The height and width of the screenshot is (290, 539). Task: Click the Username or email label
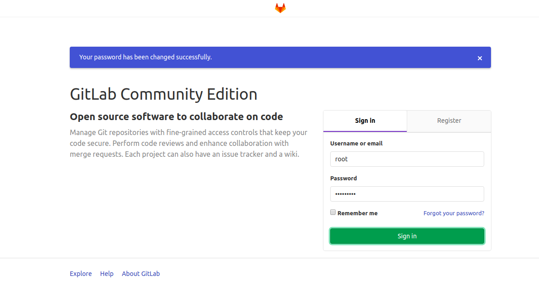[x=356, y=144]
